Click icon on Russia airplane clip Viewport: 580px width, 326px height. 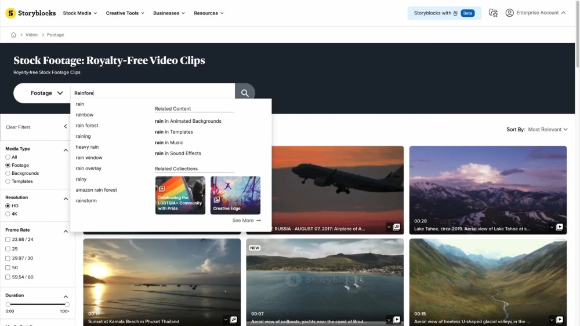(x=397, y=226)
